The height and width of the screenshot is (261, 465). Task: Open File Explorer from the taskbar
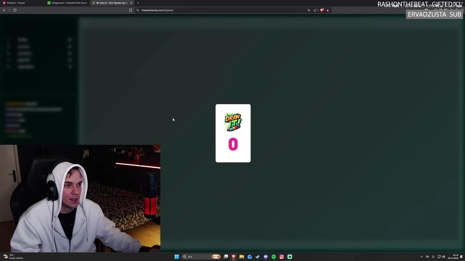tap(242, 257)
